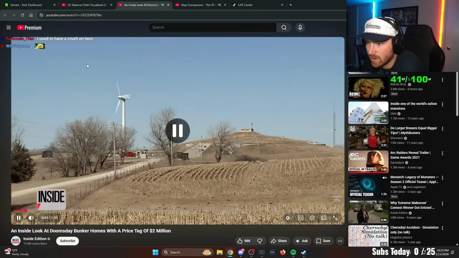Open Steam from the taskbar

pyautogui.click(x=304, y=252)
